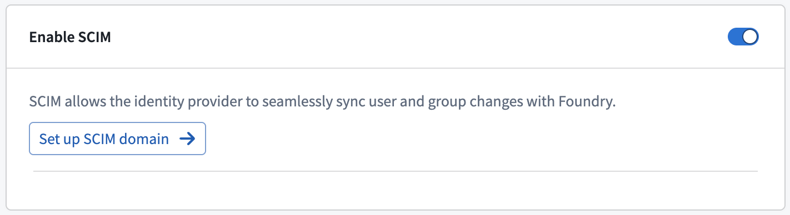The width and height of the screenshot is (790, 215).
Task: Open the Set up SCIM domain button
Action: click(117, 139)
